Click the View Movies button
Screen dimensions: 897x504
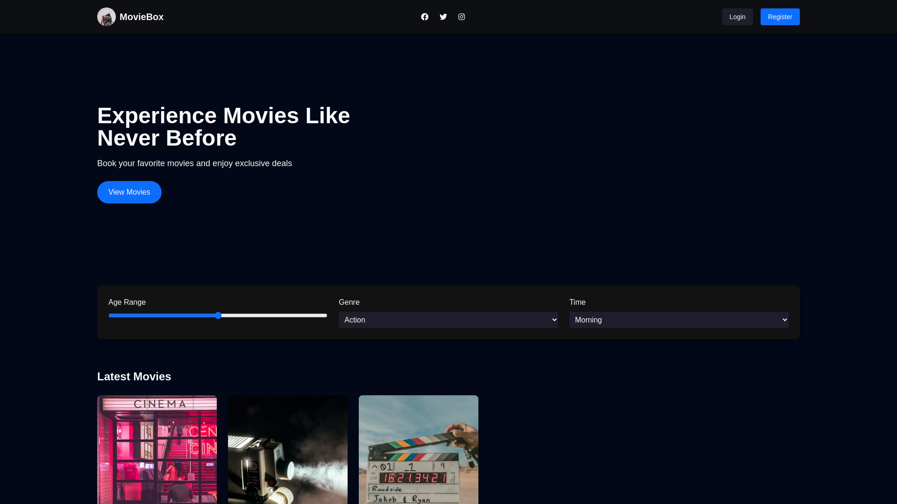coord(129,192)
